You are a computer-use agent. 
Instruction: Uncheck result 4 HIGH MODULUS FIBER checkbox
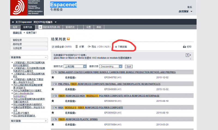pyautogui.click(x=53, y=107)
